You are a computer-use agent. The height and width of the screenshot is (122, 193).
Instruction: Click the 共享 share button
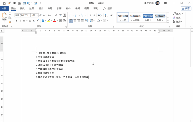186,9
